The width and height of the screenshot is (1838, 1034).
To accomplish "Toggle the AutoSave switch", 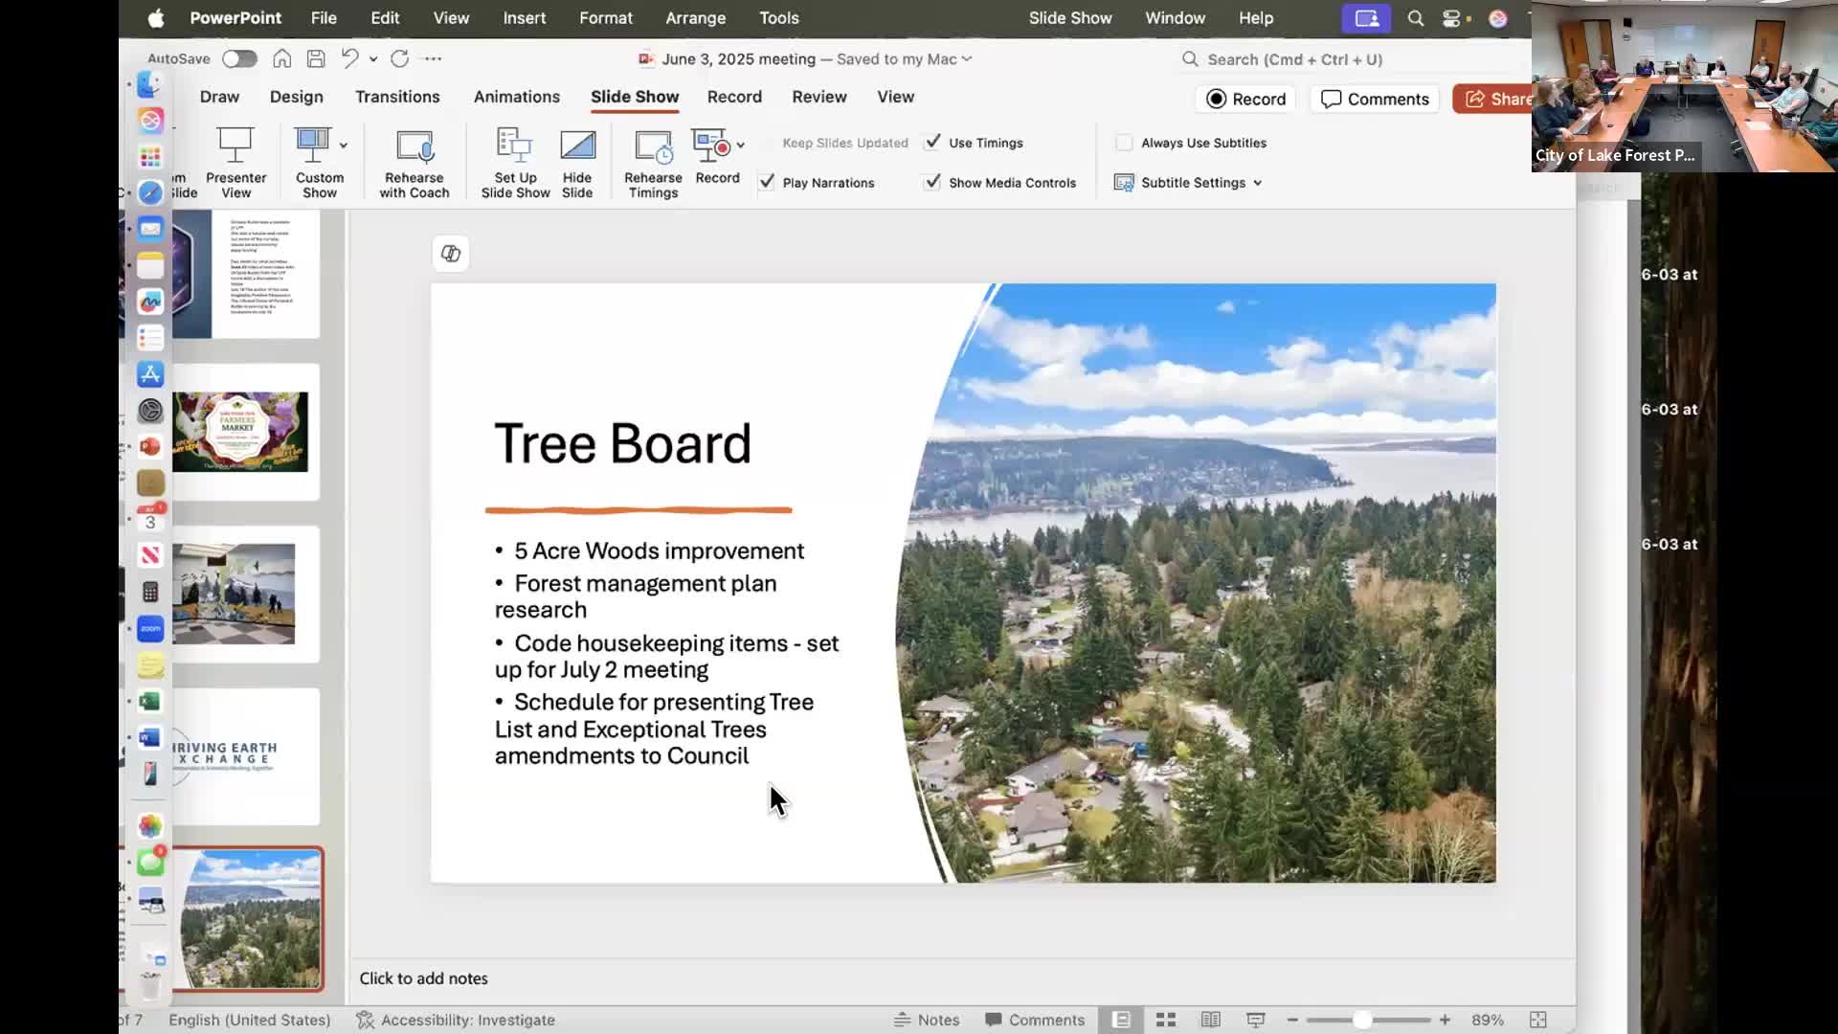I will coord(239,58).
